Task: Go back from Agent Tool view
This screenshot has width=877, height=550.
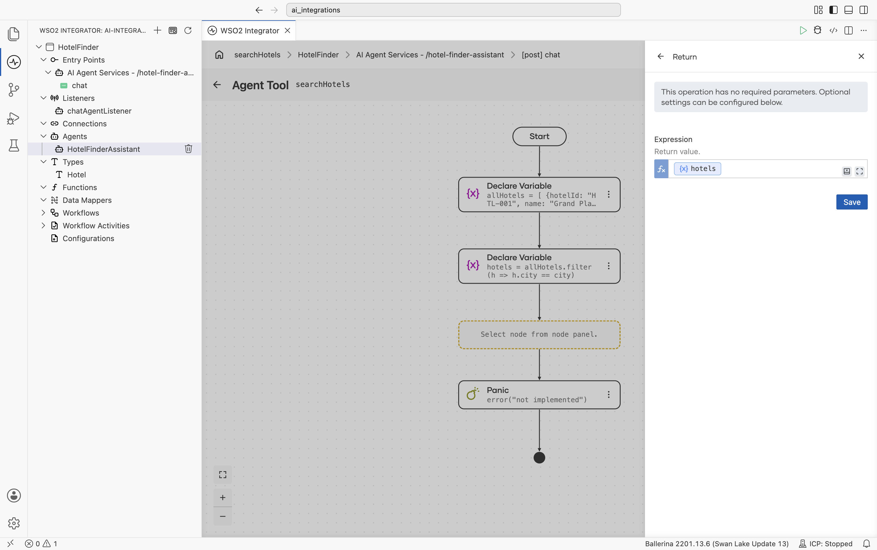Action: tap(217, 85)
